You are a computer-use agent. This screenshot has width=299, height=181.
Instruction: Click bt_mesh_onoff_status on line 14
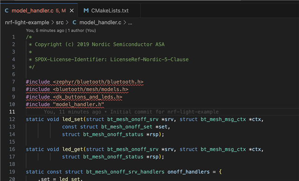(x=113, y=134)
